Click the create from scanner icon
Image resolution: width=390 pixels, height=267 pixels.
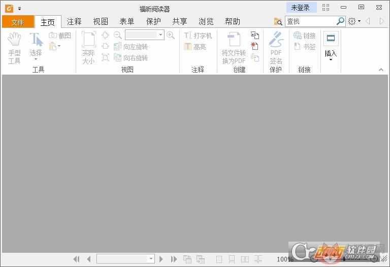pos(255,35)
